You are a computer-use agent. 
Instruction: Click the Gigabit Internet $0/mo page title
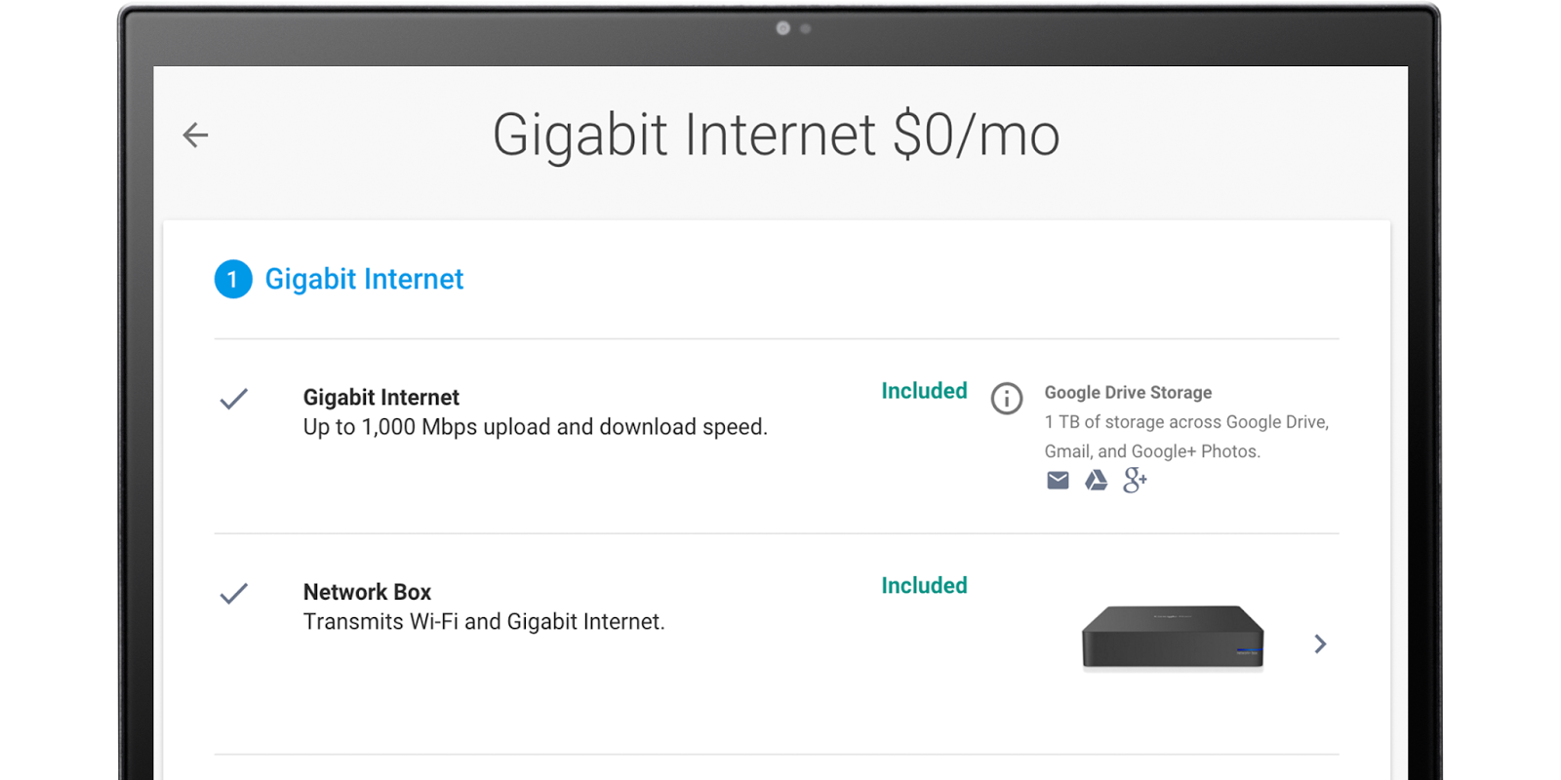776,135
